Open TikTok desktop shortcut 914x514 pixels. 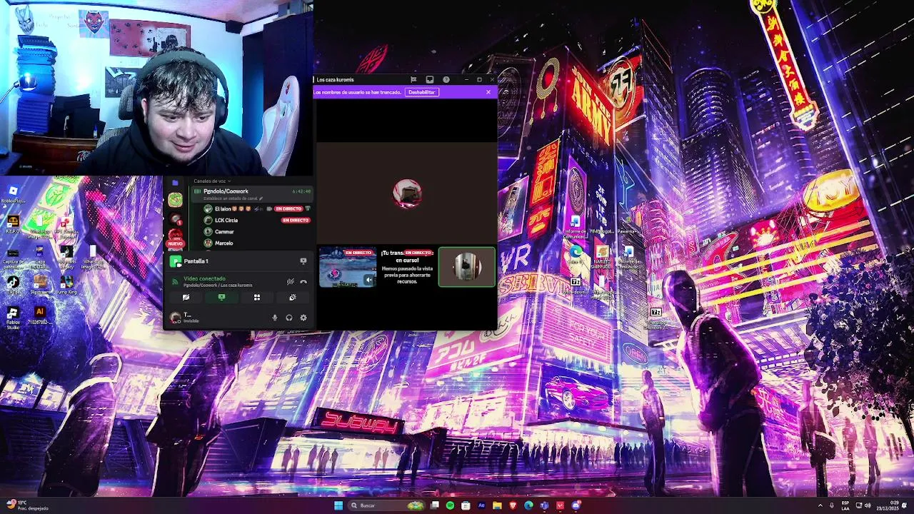point(13,284)
